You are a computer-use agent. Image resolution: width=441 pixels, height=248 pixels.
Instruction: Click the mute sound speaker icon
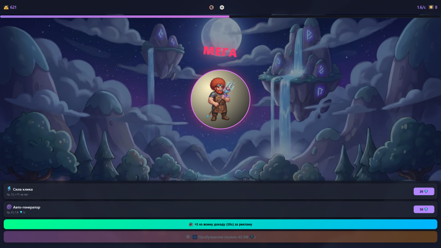[x=212, y=7]
